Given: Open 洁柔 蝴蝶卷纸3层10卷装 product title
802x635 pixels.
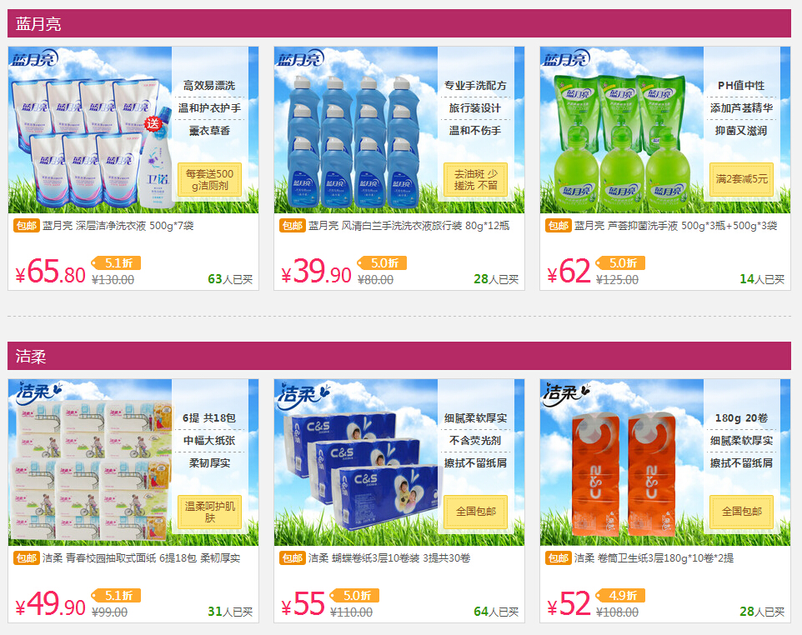Looking at the screenshot, I should pos(389,557).
